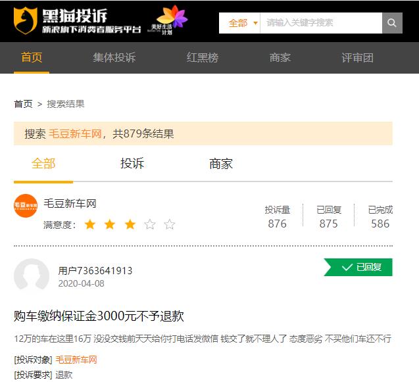Click the second satisfaction star
The image size is (419, 382).
[110, 224]
